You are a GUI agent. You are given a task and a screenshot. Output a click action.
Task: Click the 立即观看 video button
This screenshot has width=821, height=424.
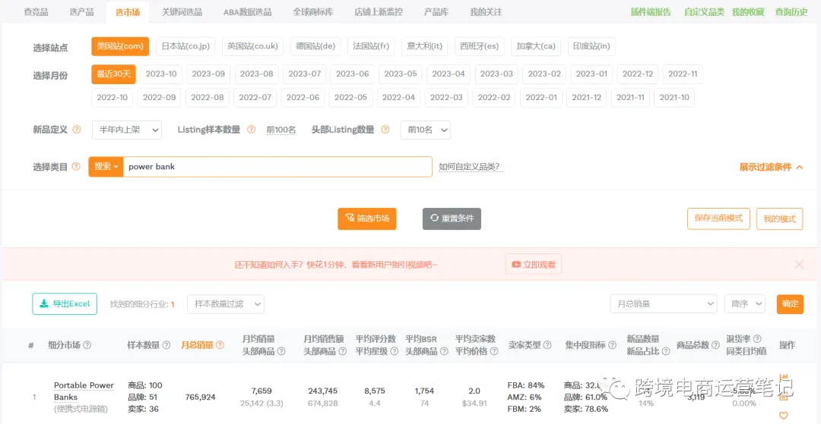click(534, 264)
